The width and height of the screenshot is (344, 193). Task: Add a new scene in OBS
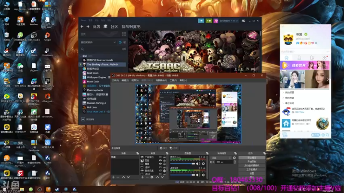pos(113,177)
